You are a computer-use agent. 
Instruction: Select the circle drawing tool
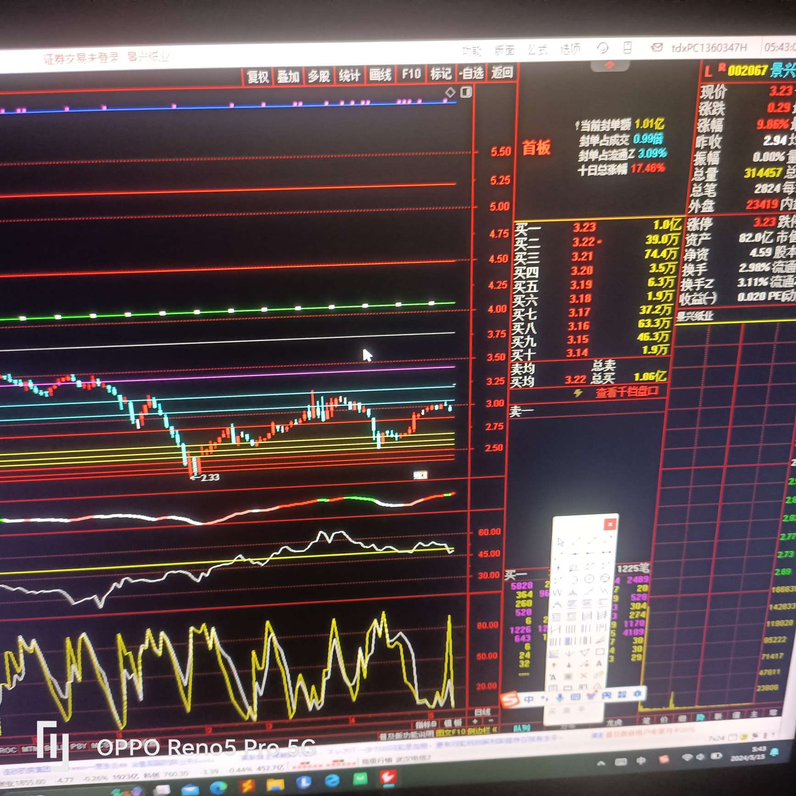(x=589, y=579)
